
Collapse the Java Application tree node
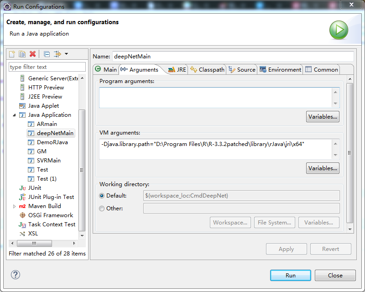point(15,115)
